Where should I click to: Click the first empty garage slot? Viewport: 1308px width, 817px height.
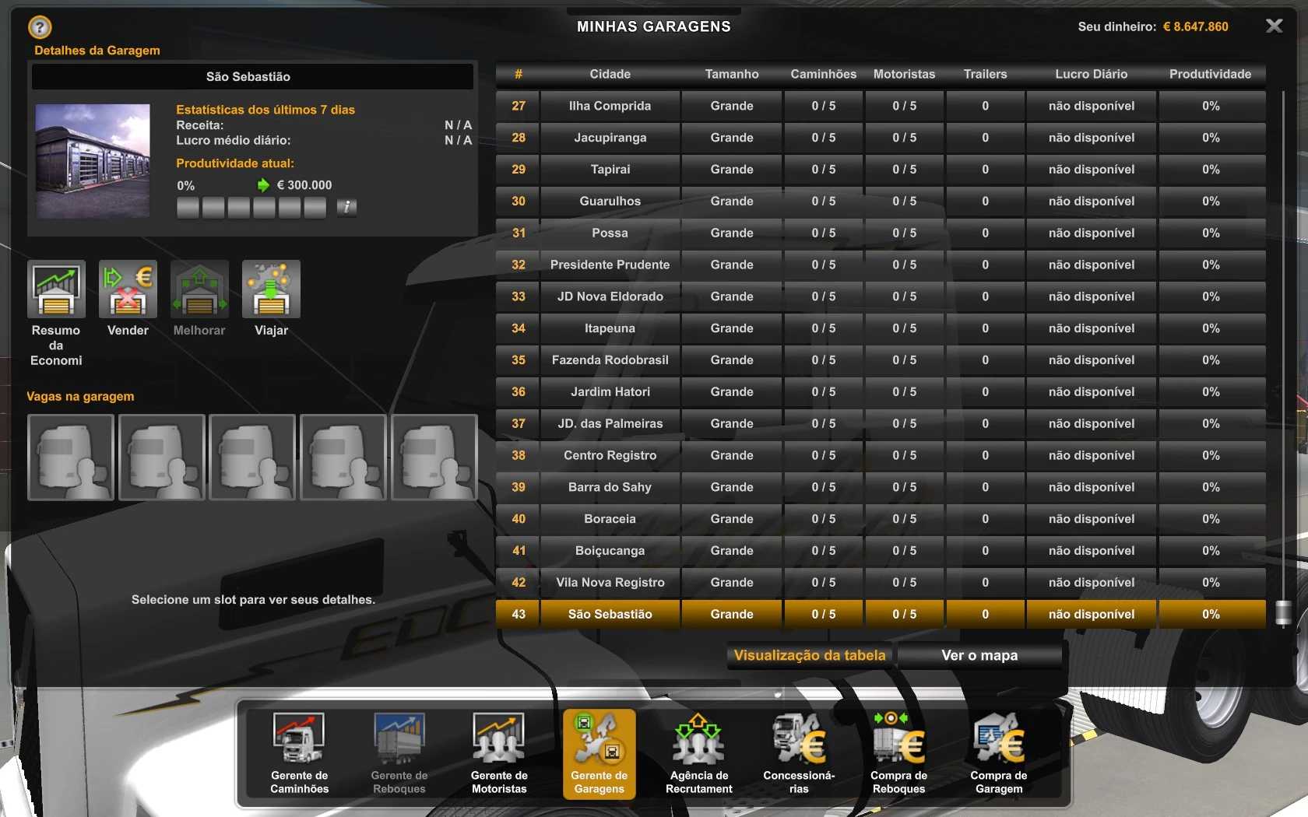[x=71, y=457]
